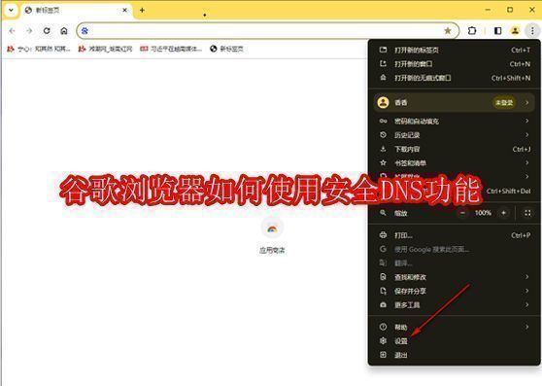Toggle the side panel icon
Image resolution: width=542 pixels, height=386 pixels.
click(497, 31)
